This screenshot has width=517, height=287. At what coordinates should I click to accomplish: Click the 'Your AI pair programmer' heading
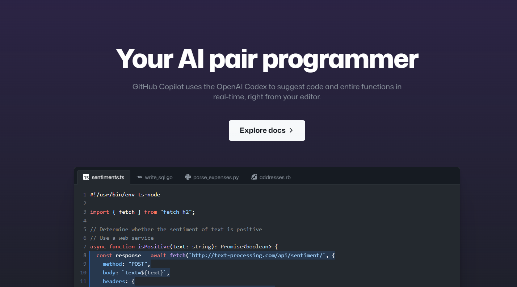(267, 58)
